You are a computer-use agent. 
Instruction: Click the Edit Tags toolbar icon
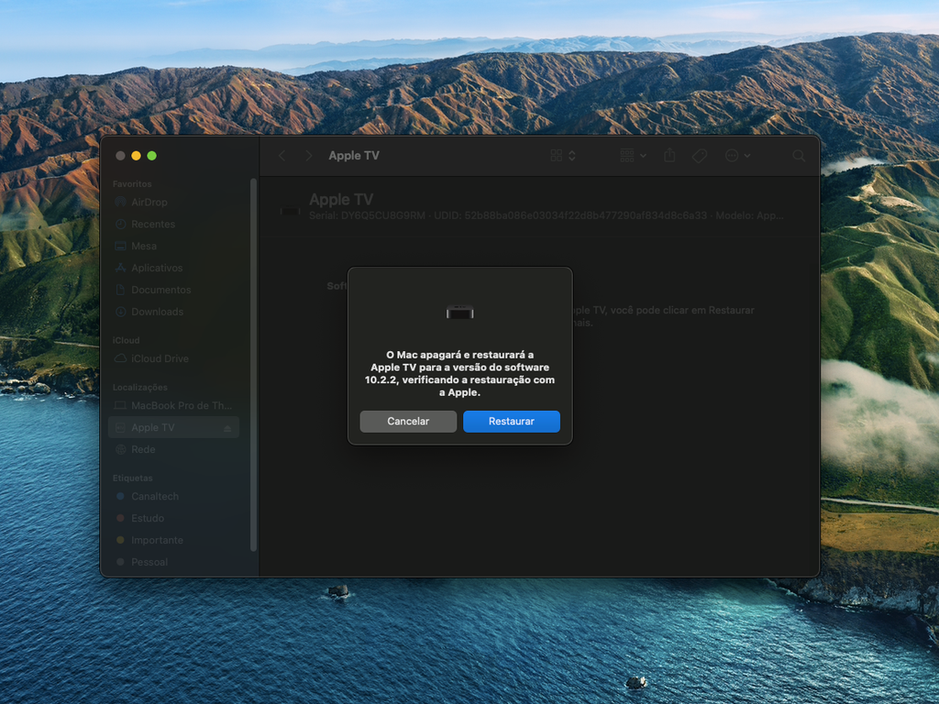pyautogui.click(x=700, y=156)
